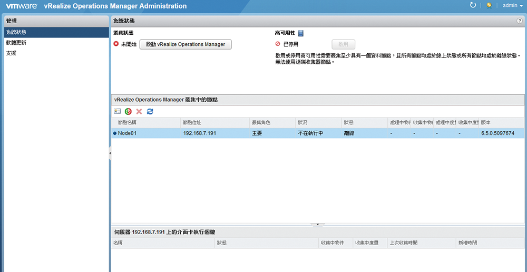Click the 名稱 column header in bottom table

163,243
